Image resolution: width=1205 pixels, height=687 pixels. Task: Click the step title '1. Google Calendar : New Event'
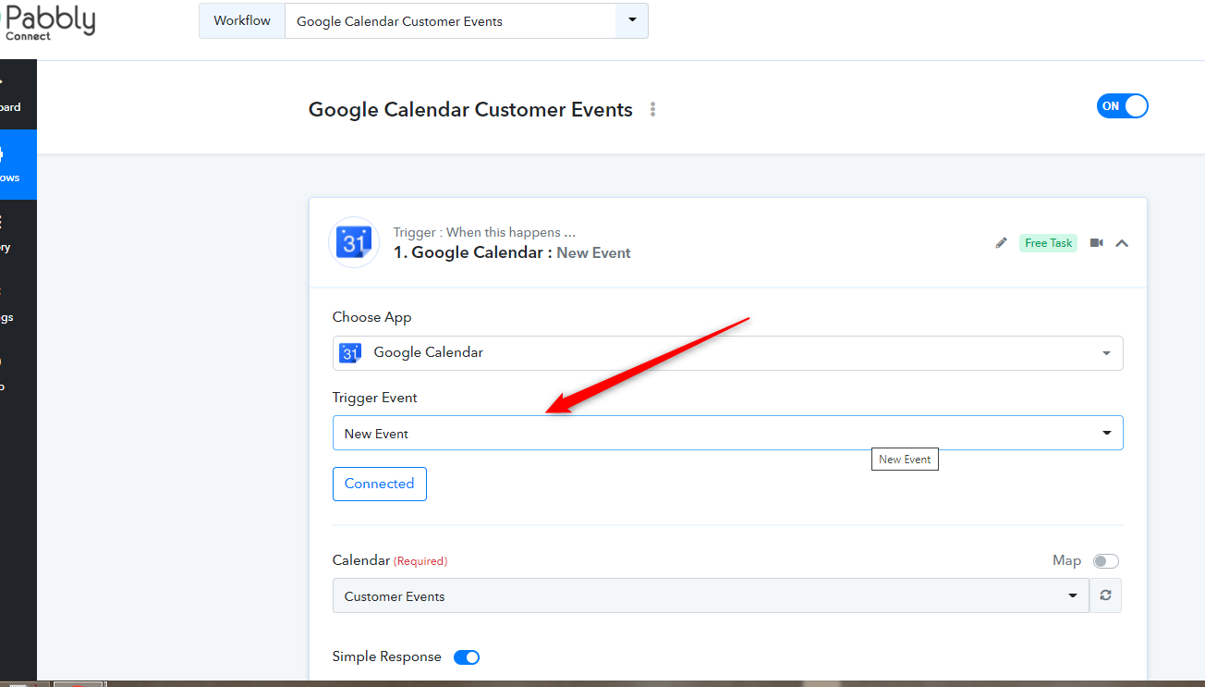512,252
